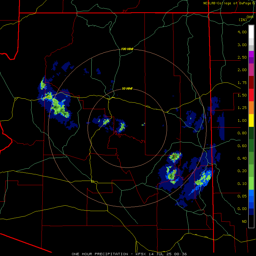The height and width of the screenshot is (256, 256).
Task: Click the 1.50 legend value
Action: [x=242, y=95]
